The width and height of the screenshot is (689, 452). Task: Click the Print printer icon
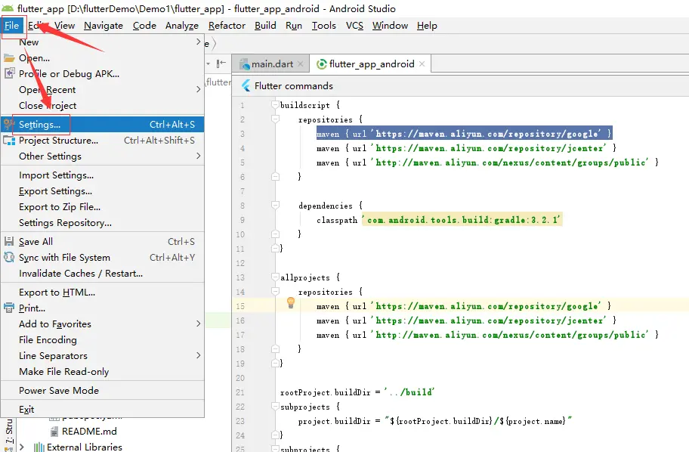tap(9, 308)
